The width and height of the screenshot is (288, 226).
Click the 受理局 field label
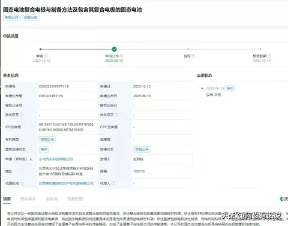(105, 139)
